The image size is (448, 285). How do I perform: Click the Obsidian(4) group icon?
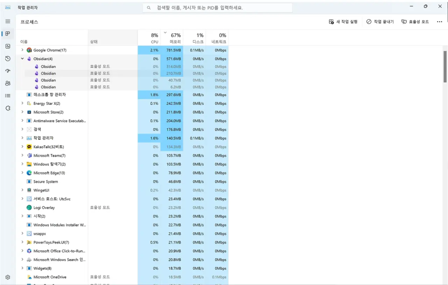click(x=29, y=59)
